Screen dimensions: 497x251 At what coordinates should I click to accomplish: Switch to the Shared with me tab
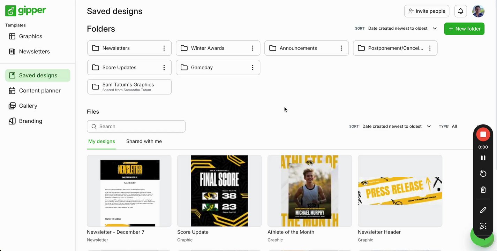tap(144, 142)
